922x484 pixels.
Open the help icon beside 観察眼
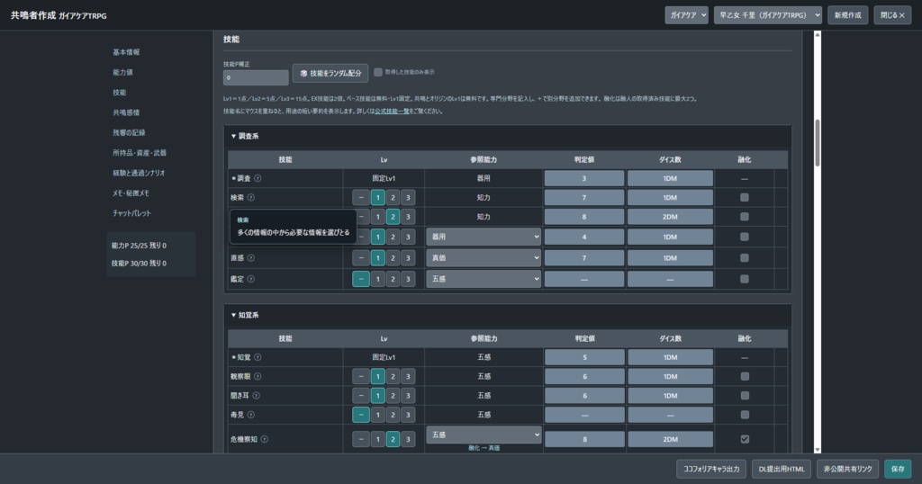pos(258,376)
